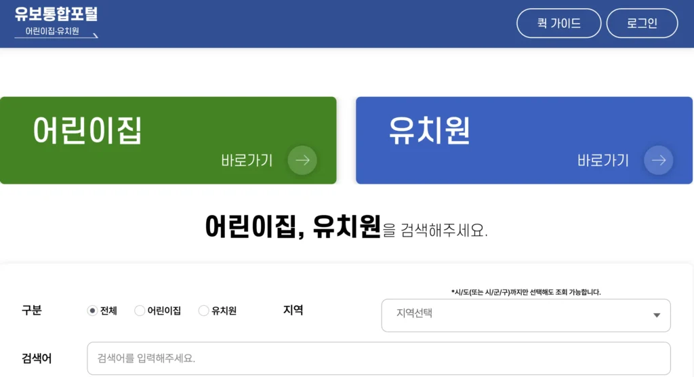Open the blue 유치원 banner
Image resolution: width=694 pixels, height=377 pixels.
[x=524, y=140]
